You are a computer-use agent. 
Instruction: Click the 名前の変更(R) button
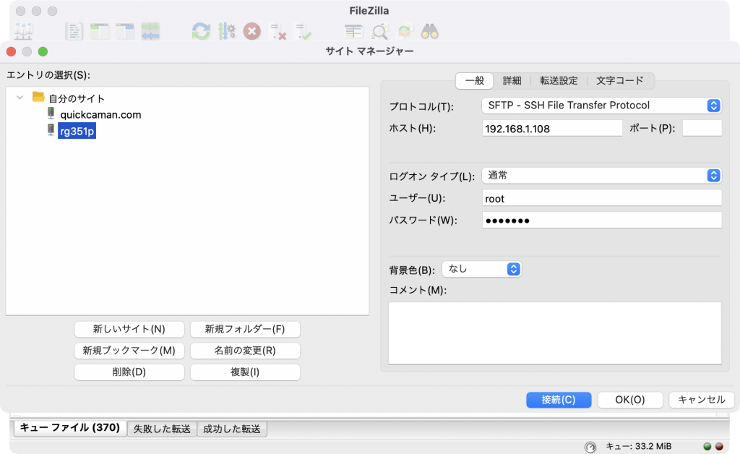point(245,351)
